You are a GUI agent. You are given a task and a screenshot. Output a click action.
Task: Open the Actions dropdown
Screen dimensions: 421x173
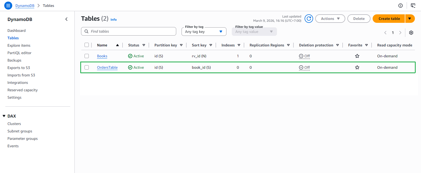coord(330,19)
